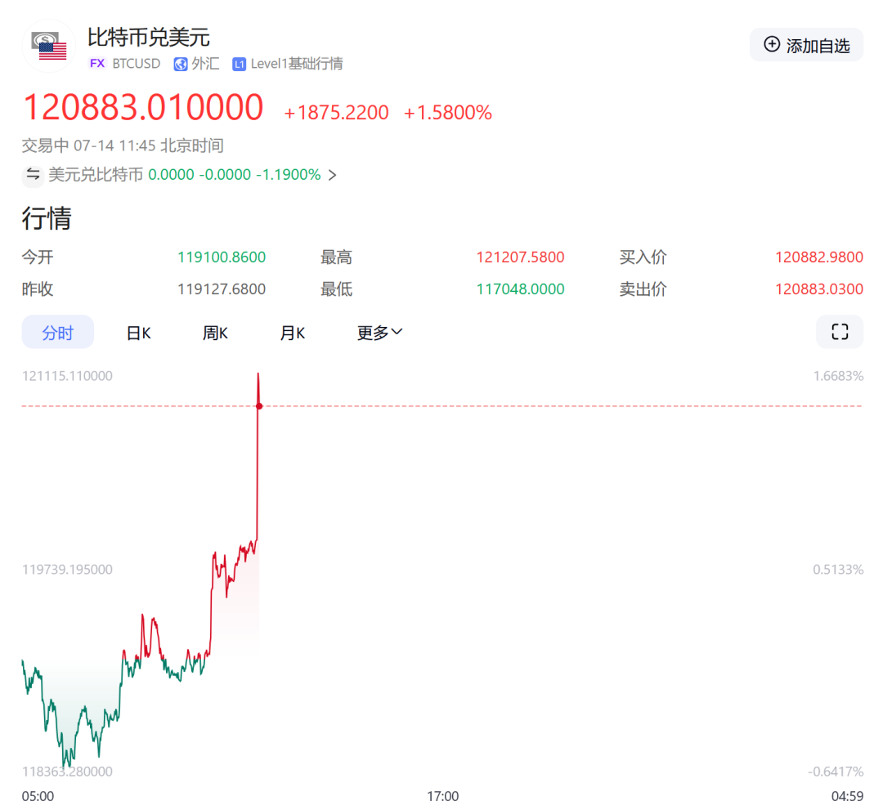Click the BTC/USD currency pair flag icon
This screenshot has height=810, width=883.
[x=48, y=46]
